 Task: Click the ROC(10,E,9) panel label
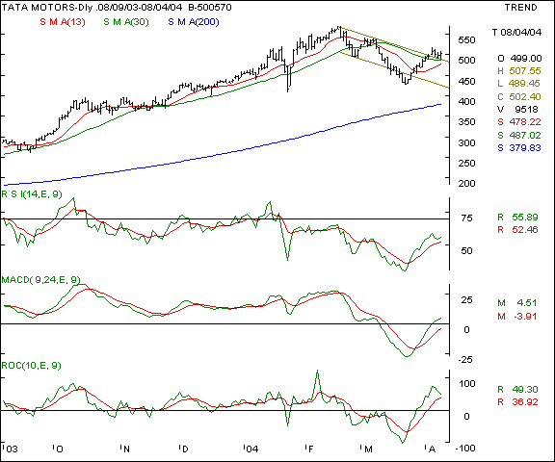[31, 365]
